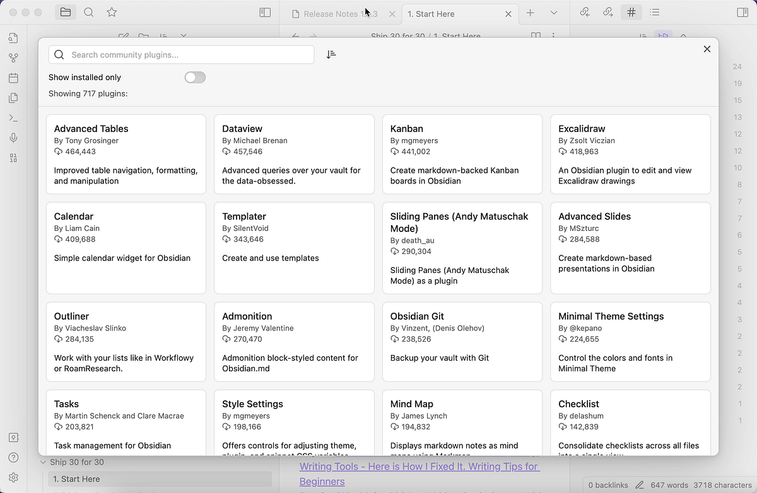Expand the tab list dropdown chevron
This screenshot has width=757, height=493.
tap(554, 13)
